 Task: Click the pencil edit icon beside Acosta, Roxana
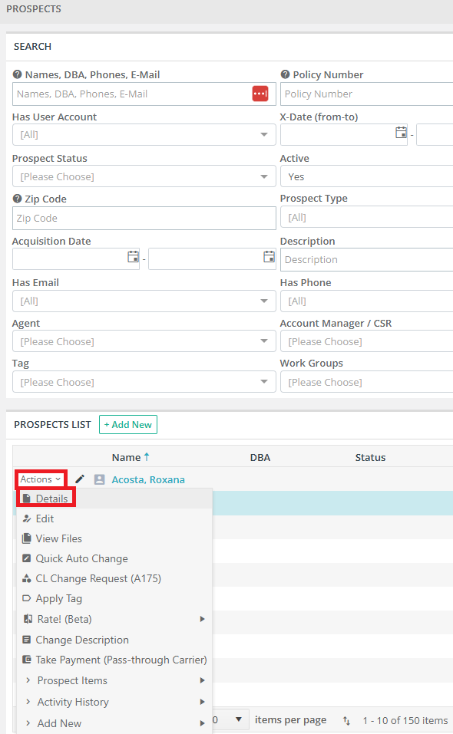click(x=80, y=479)
